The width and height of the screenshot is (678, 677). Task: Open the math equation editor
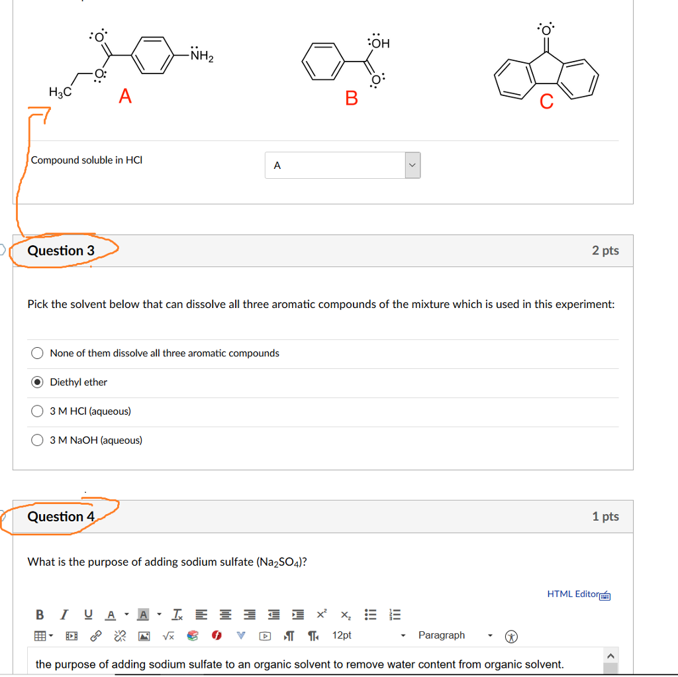click(x=168, y=635)
